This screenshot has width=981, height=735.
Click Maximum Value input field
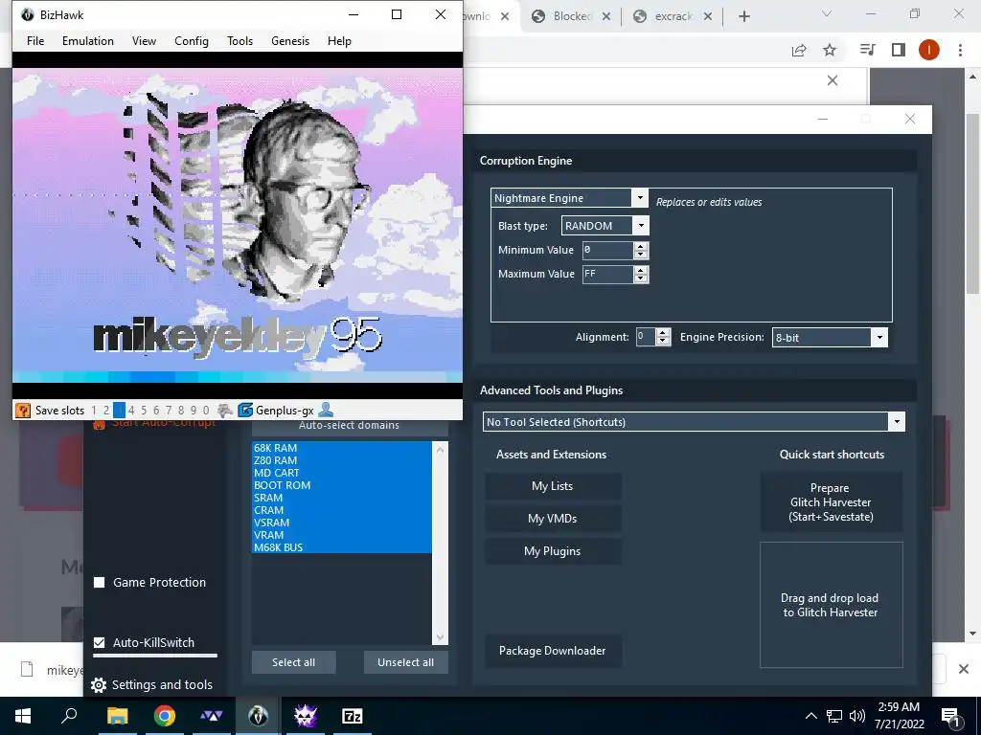[607, 275]
